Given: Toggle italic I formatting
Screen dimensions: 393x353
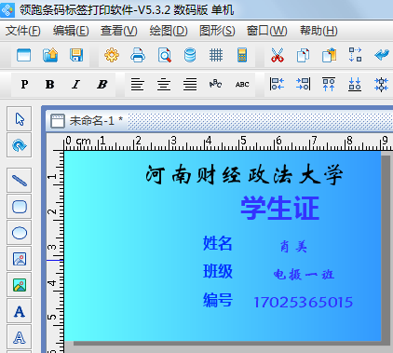Looking at the screenshot, I should tap(75, 84).
